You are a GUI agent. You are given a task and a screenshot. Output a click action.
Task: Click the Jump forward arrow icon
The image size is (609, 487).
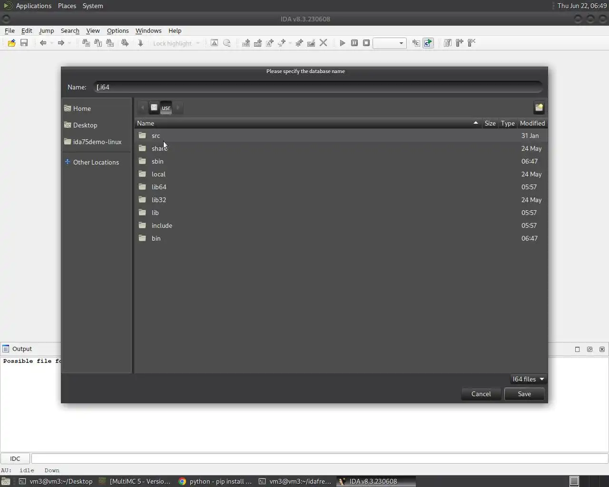click(61, 43)
